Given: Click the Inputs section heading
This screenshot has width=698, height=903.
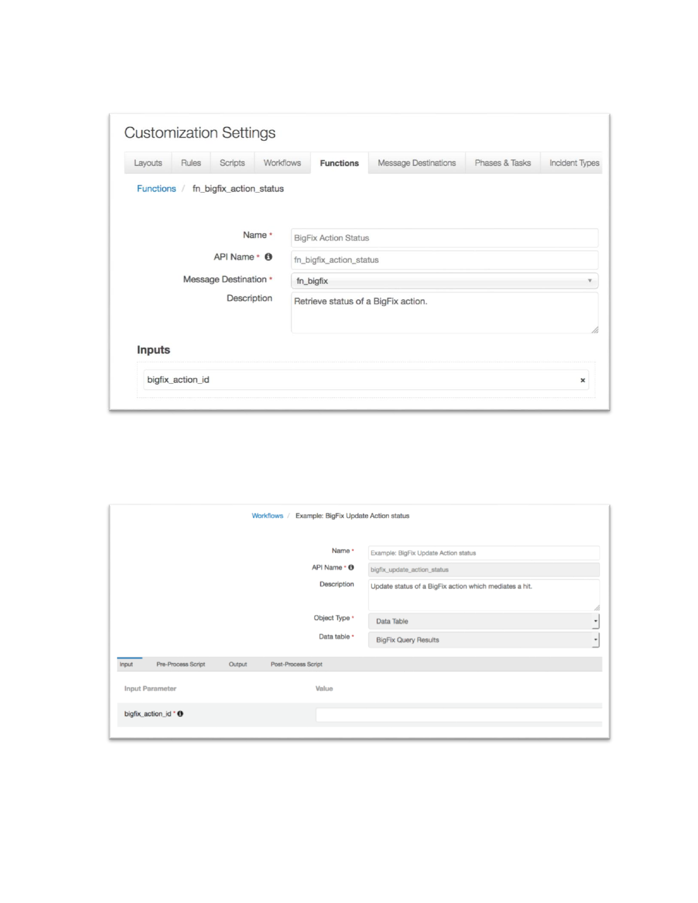Looking at the screenshot, I should pyautogui.click(x=153, y=350).
